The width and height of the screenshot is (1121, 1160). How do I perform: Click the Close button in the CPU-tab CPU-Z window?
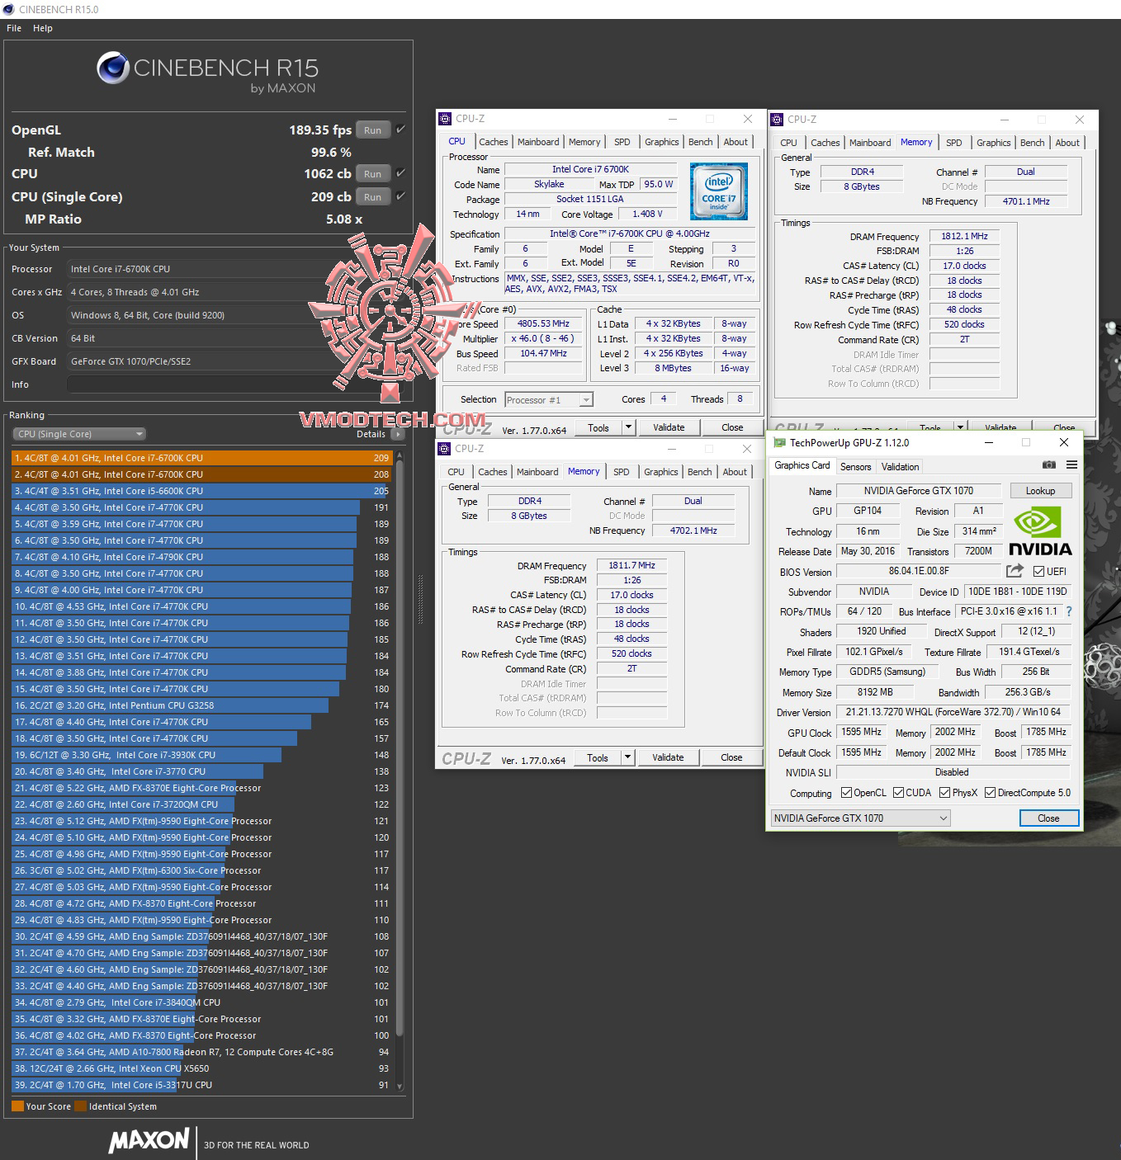[x=732, y=427]
